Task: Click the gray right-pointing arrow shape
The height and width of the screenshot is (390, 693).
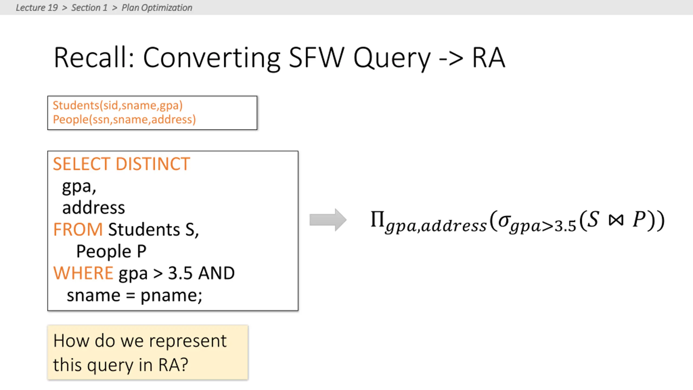Action: [x=328, y=220]
